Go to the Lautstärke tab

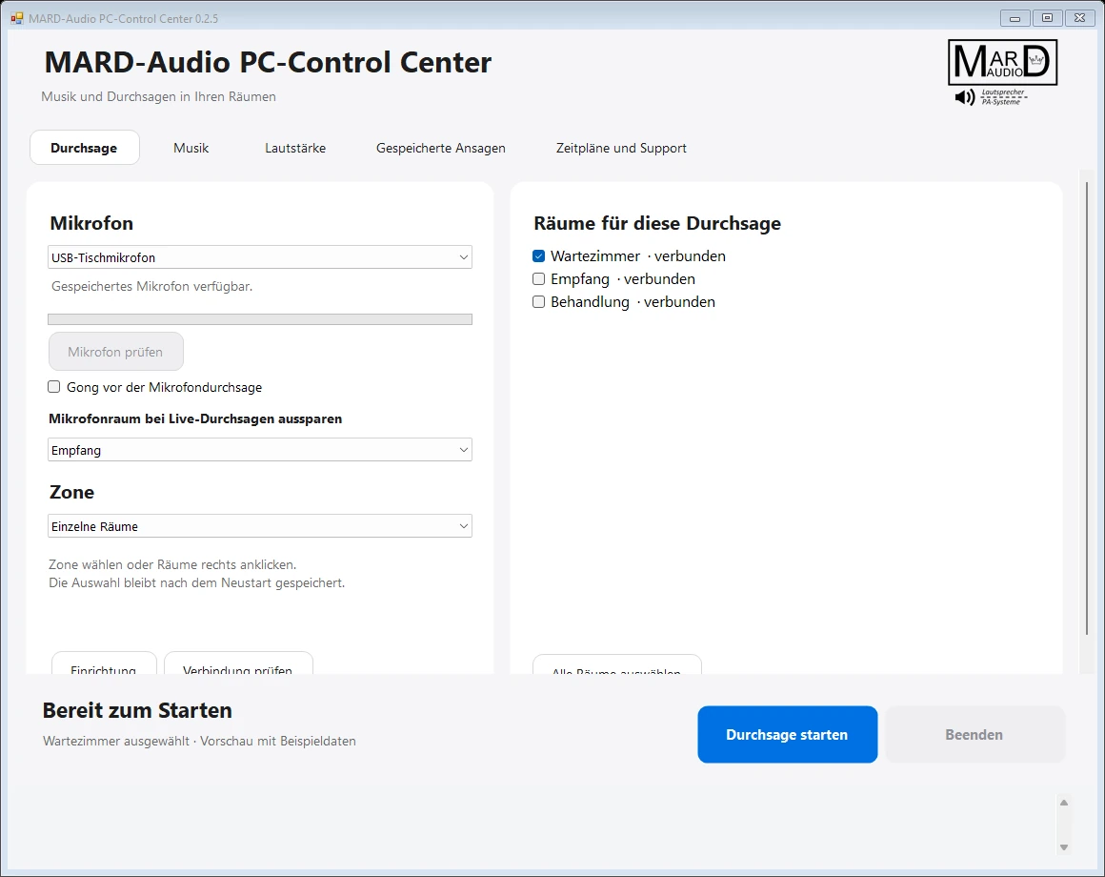(x=295, y=148)
